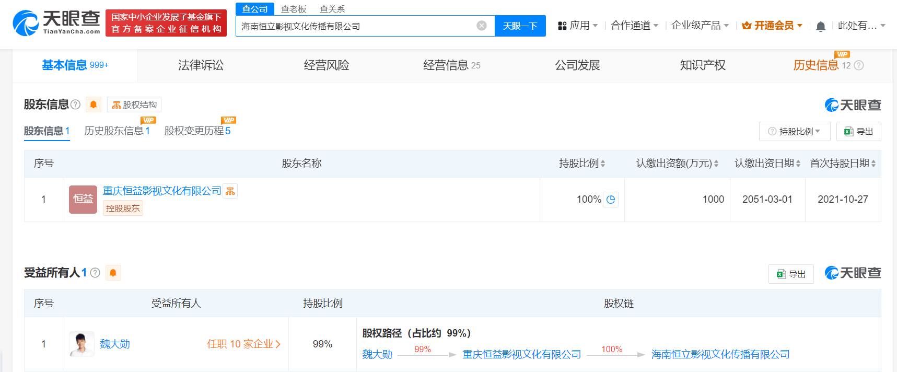The width and height of the screenshot is (897, 372).
Task: Click the TianYanCha logo in header
Action: 56,23
